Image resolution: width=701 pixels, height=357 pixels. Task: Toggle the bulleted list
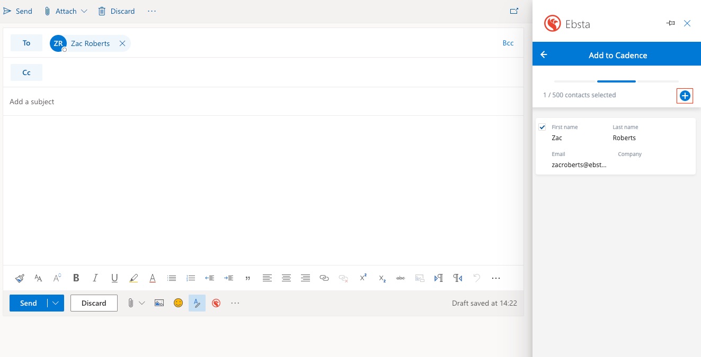click(172, 278)
